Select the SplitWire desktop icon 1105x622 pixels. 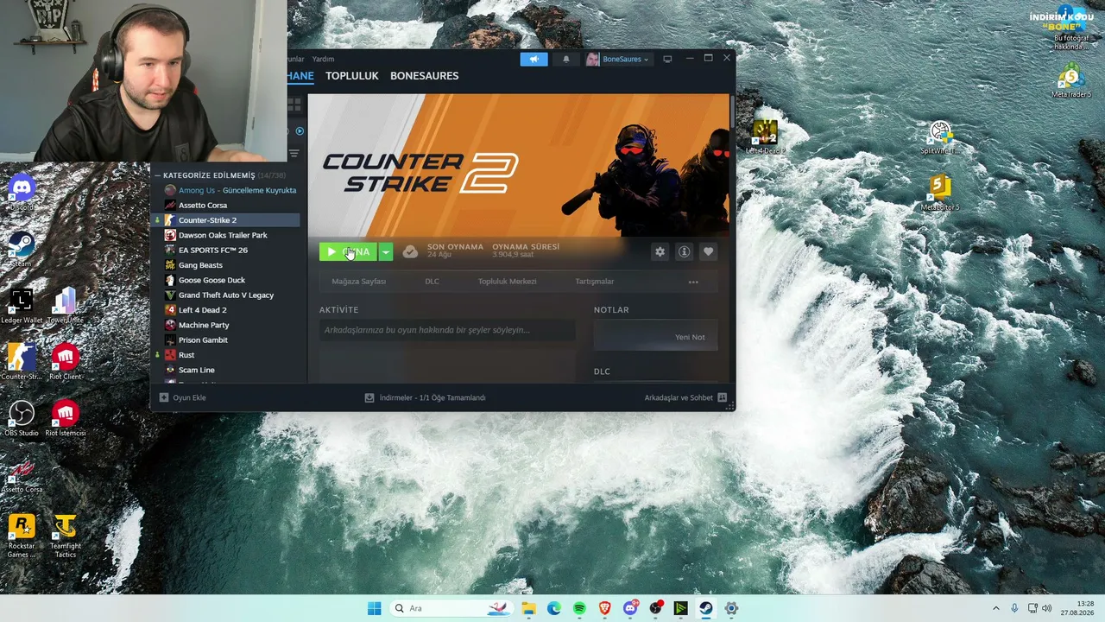point(939,137)
